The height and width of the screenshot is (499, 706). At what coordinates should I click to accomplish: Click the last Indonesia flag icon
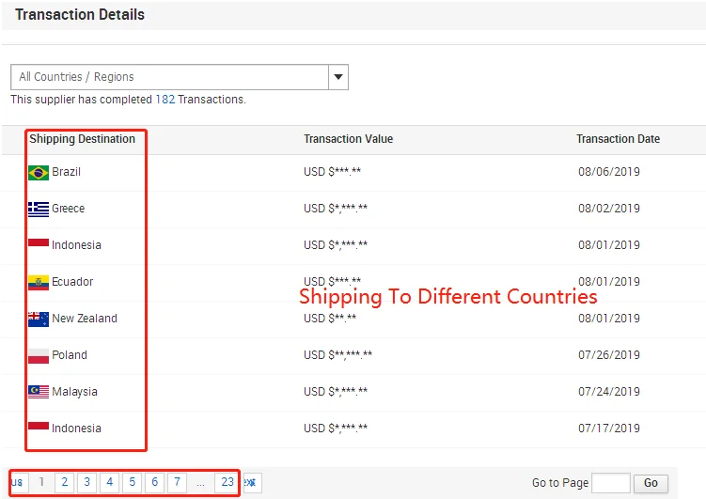[39, 426]
